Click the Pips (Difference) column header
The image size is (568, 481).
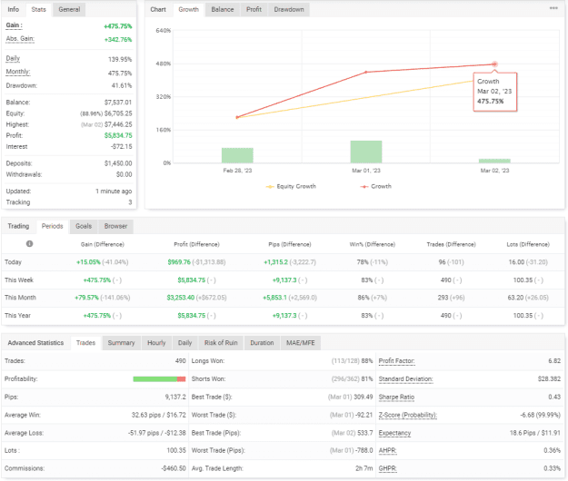pyautogui.click(x=290, y=244)
